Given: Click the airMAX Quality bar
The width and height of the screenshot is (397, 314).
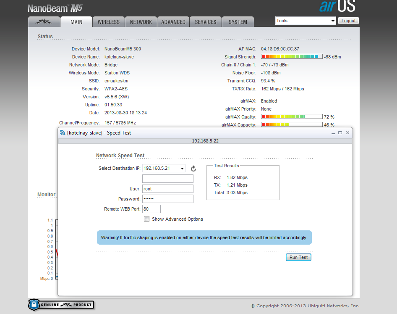Looking at the screenshot, I should click(x=292, y=117).
